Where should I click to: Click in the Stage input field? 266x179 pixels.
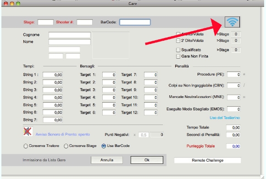point(45,22)
